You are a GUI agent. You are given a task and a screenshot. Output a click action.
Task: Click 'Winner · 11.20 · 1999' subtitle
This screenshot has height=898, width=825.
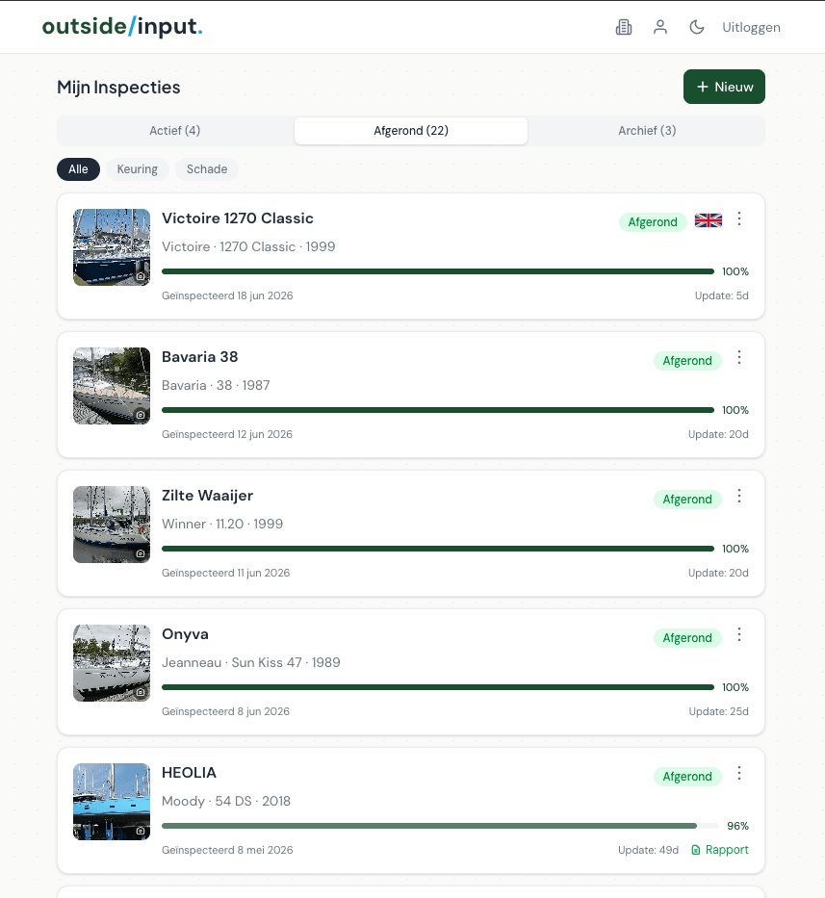tap(222, 524)
